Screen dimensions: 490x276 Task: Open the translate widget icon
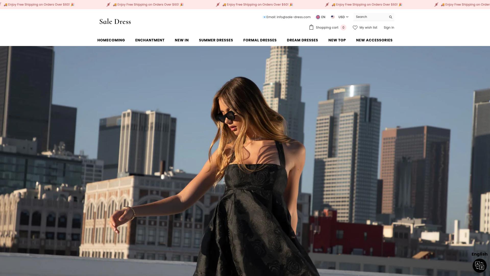[480, 266]
